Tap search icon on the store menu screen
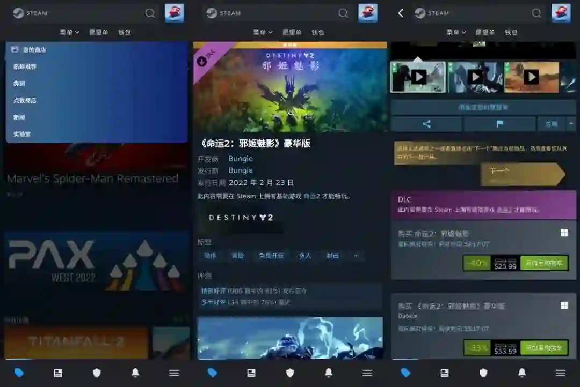This screenshot has height=387, width=580. 150,13
